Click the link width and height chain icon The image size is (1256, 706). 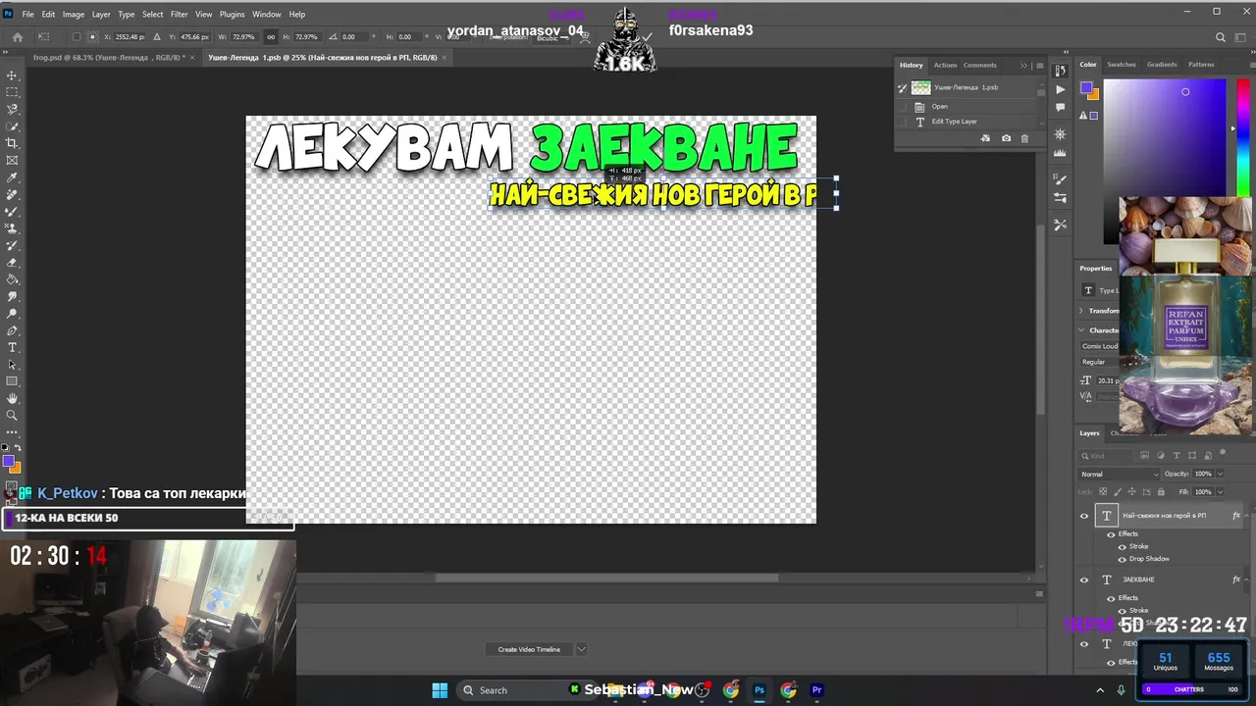(271, 37)
